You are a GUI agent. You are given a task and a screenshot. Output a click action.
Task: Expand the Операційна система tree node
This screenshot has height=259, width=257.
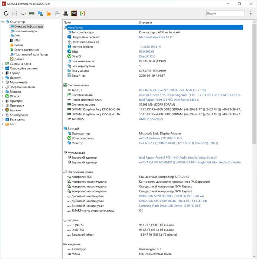pos(3,68)
